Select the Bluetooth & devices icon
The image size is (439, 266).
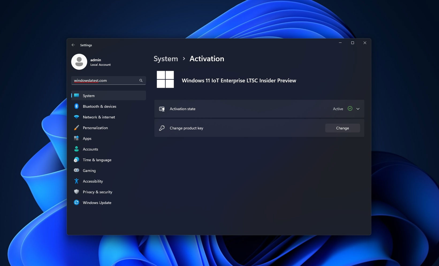[77, 106]
